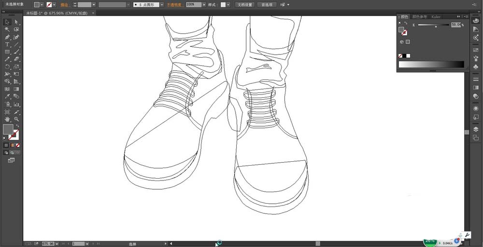483x247 pixels.
Task: Open the fill color dropdown in control bar
Action: click(x=42, y=5)
